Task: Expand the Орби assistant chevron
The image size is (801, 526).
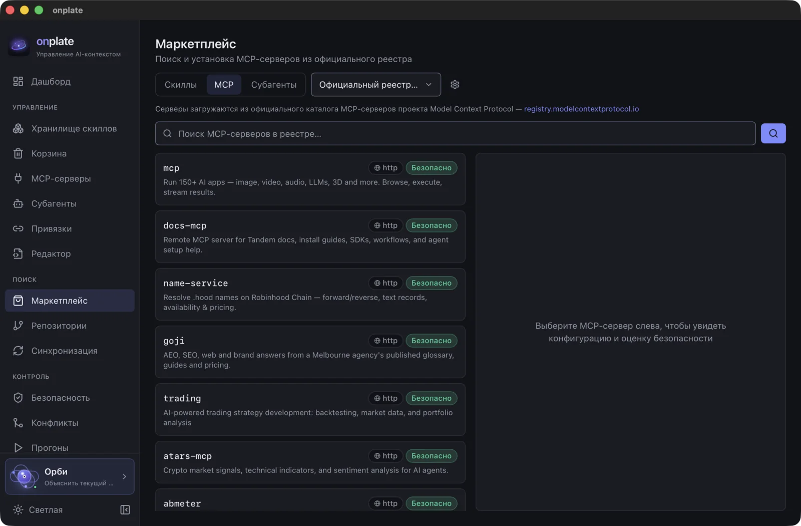Action: point(124,476)
